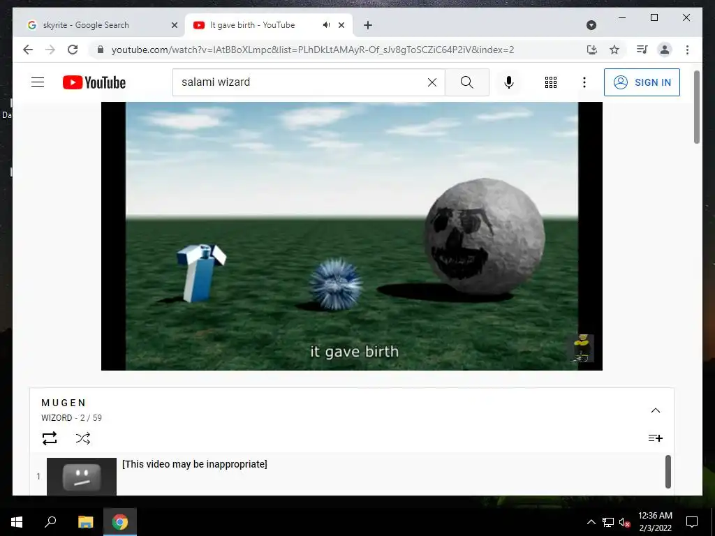Go to YouTube home via logo
Image resolution: width=715 pixels, height=536 pixels.
pos(94,82)
